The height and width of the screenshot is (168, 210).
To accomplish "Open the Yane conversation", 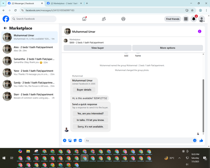I will pos(29,73).
